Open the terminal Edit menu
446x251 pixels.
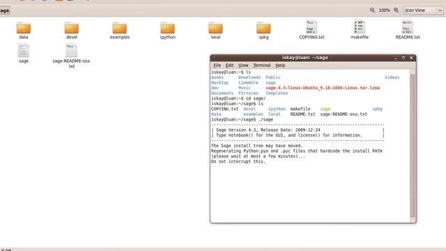pos(229,65)
